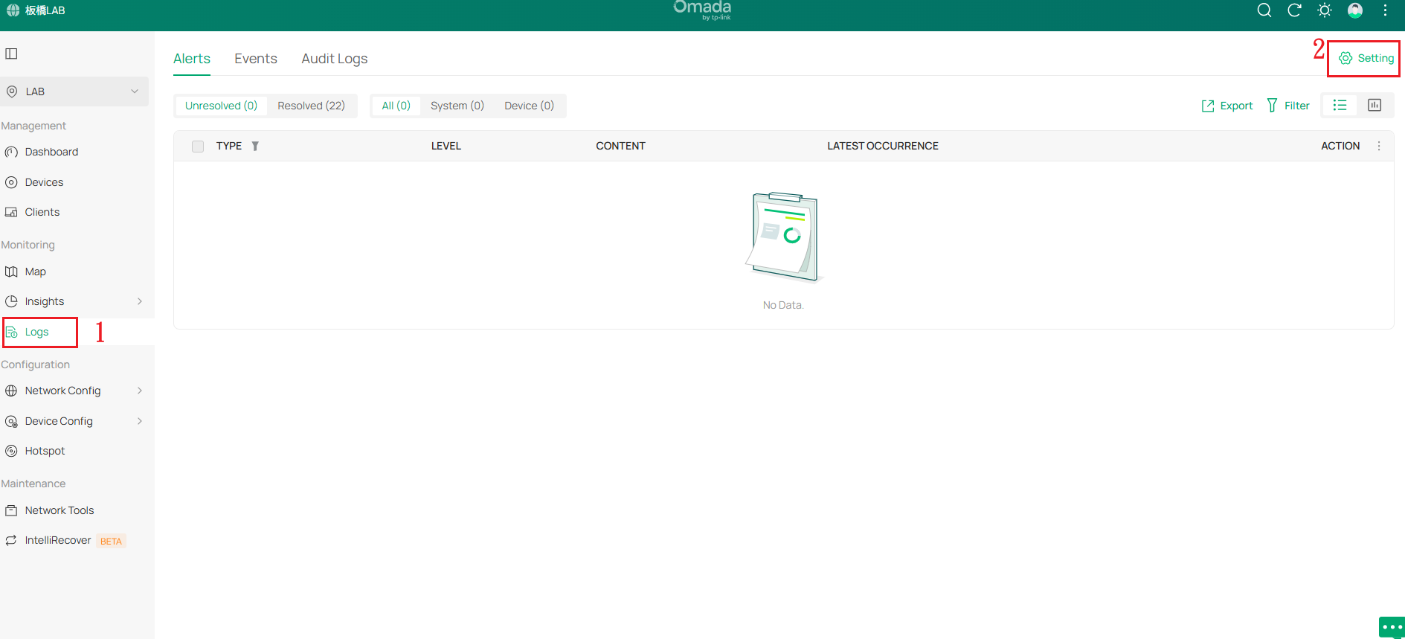
Task: Show the Resolved (22) alerts
Action: [x=311, y=106]
